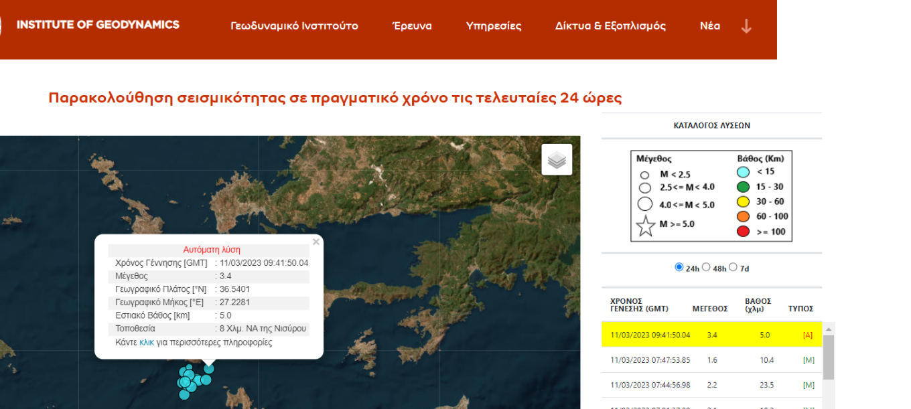Go to the Υπηρεσίες menu
Viewport: 911px width, 409px height.
tap(494, 26)
